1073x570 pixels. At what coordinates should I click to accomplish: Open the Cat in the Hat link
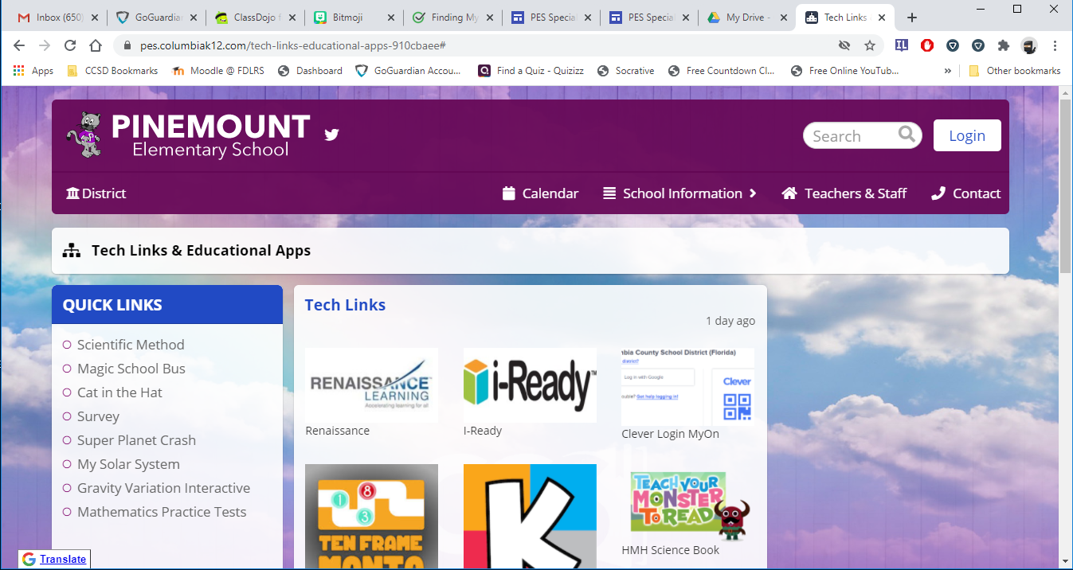(x=119, y=392)
